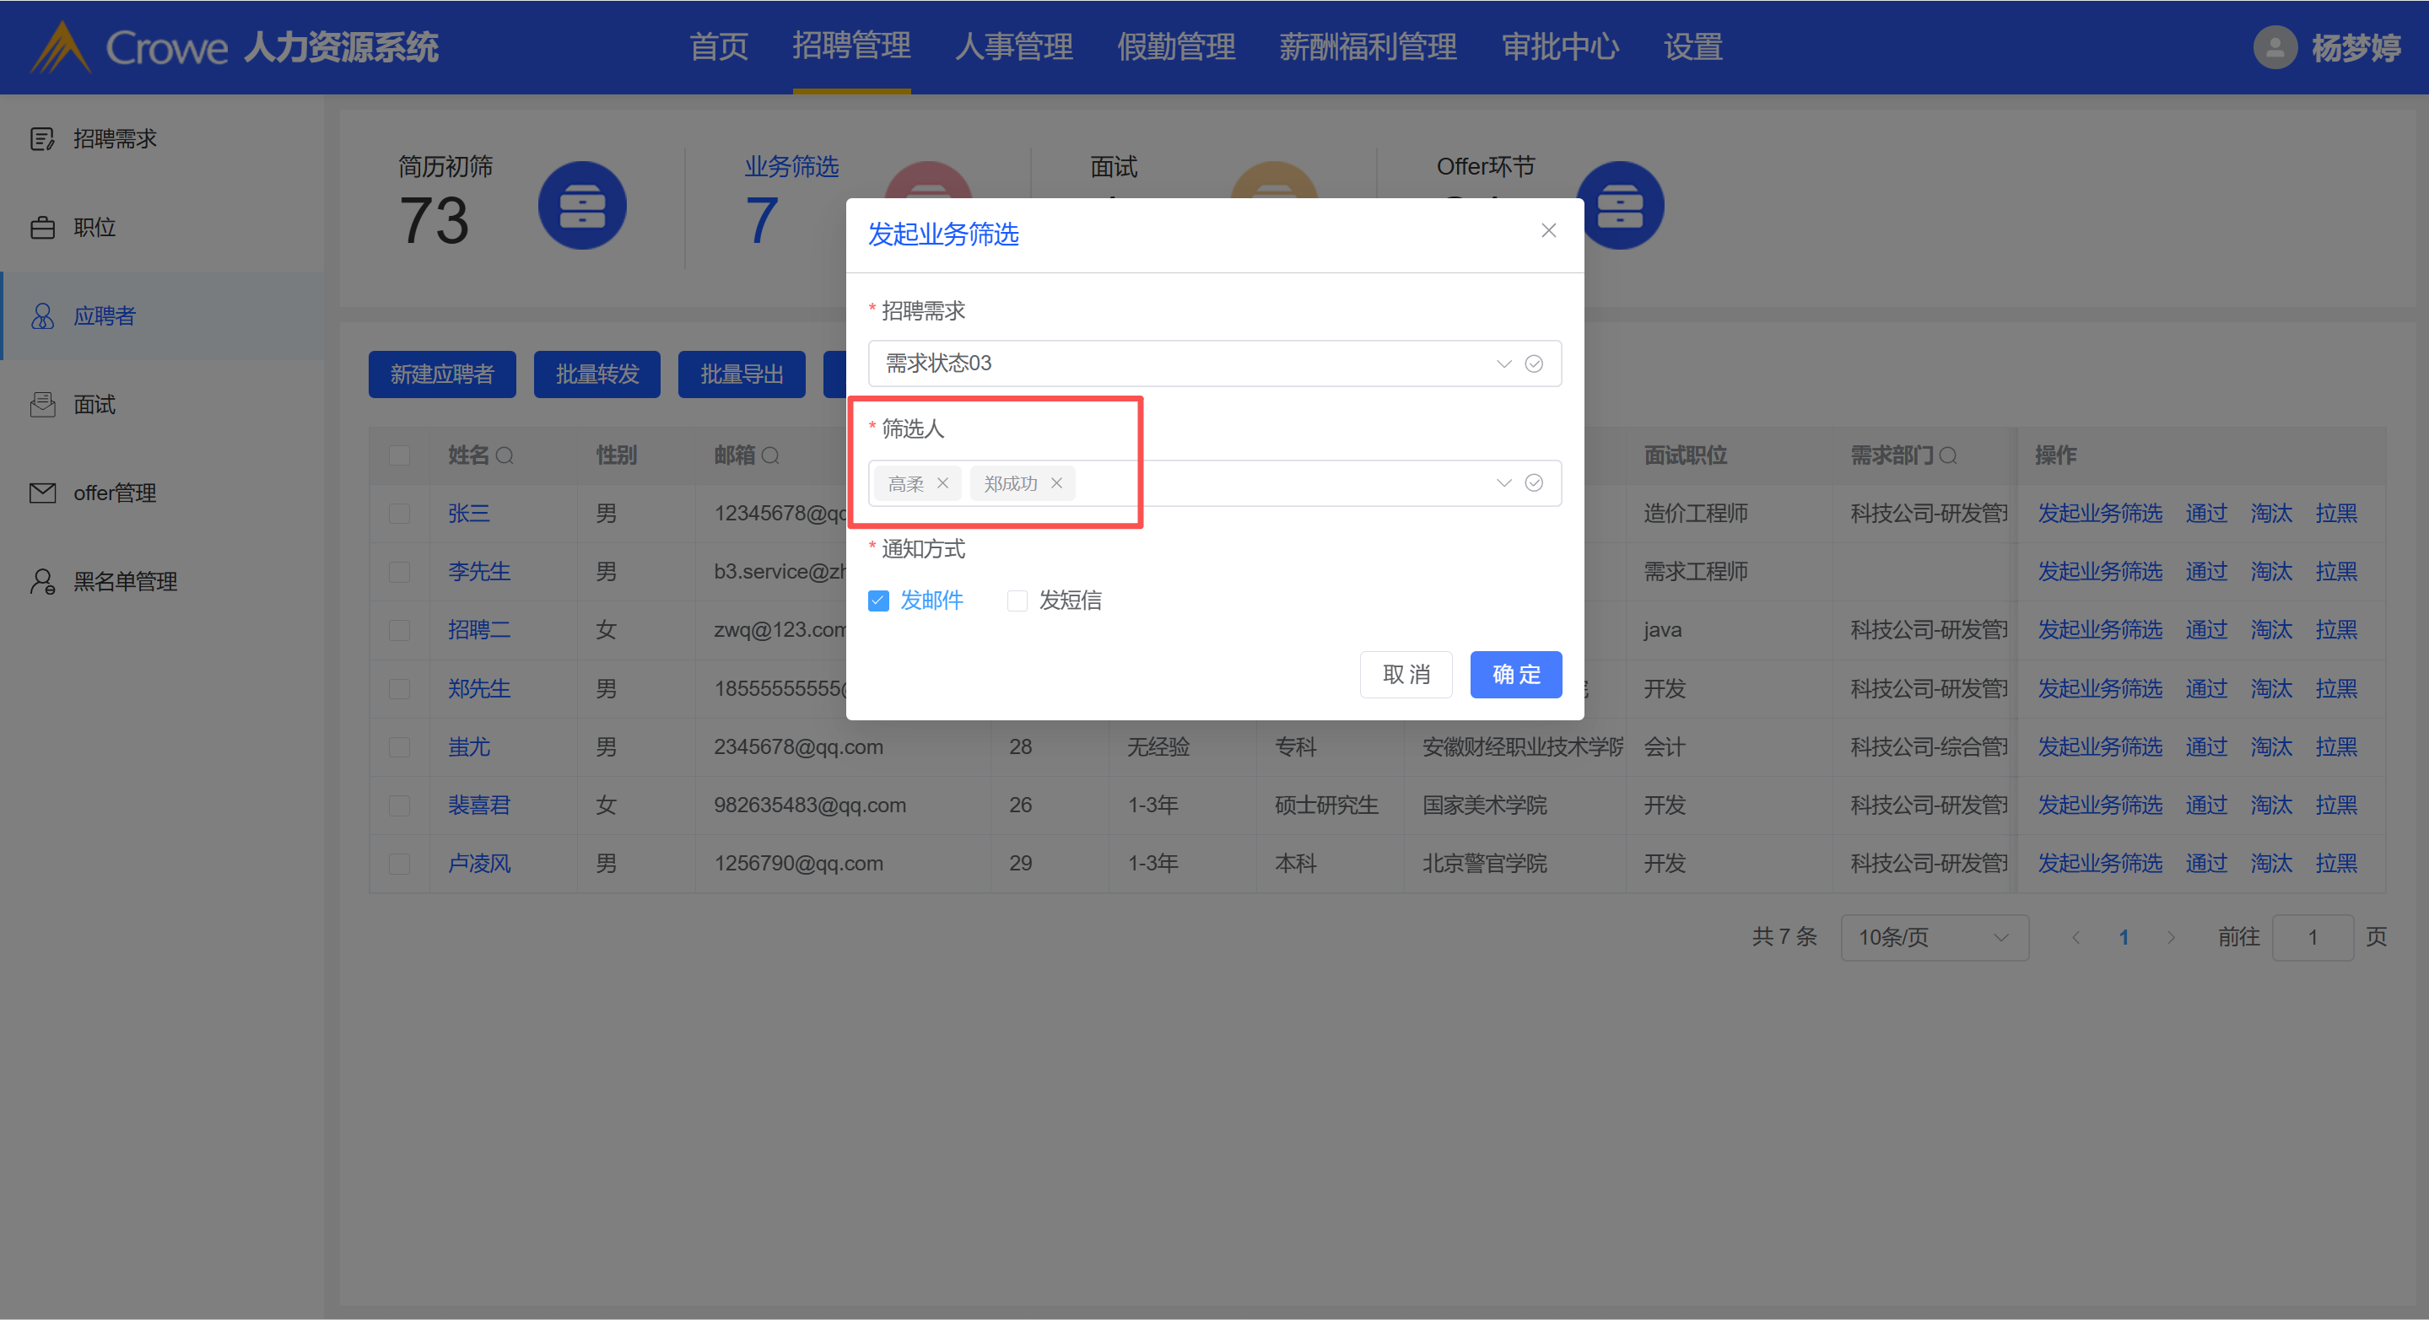
Task: Switch to the 人事管理 top menu
Action: point(1013,47)
